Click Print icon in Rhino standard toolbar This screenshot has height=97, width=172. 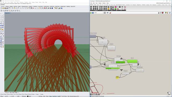(7, 8)
